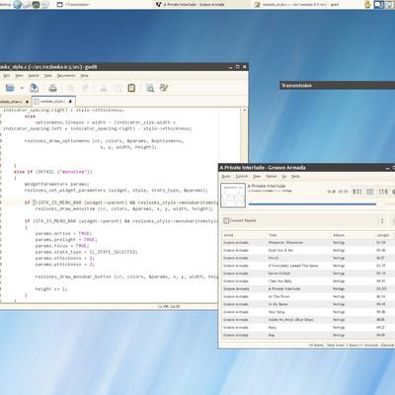395x395 pixels.
Task: Click the Cut scissors icon in gedit
Action: pos(104,88)
